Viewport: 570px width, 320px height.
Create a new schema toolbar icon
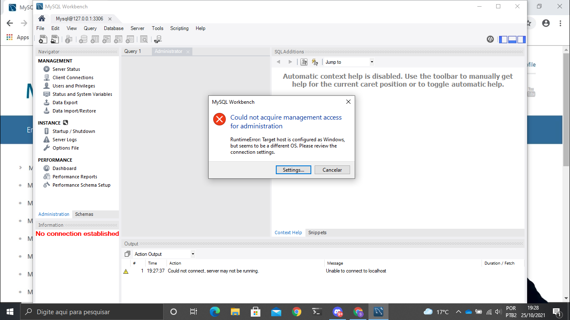point(83,39)
